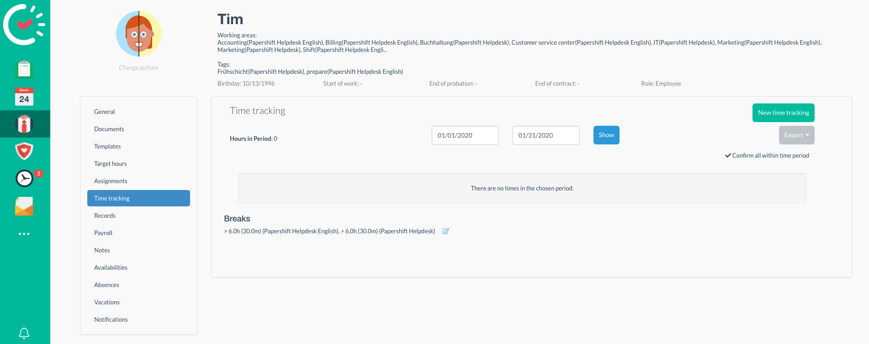Open the envelope messages icon
The image size is (869, 344).
[24, 206]
